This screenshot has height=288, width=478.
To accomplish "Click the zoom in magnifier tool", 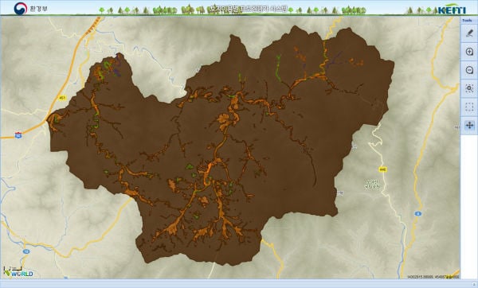I will click(x=469, y=52).
